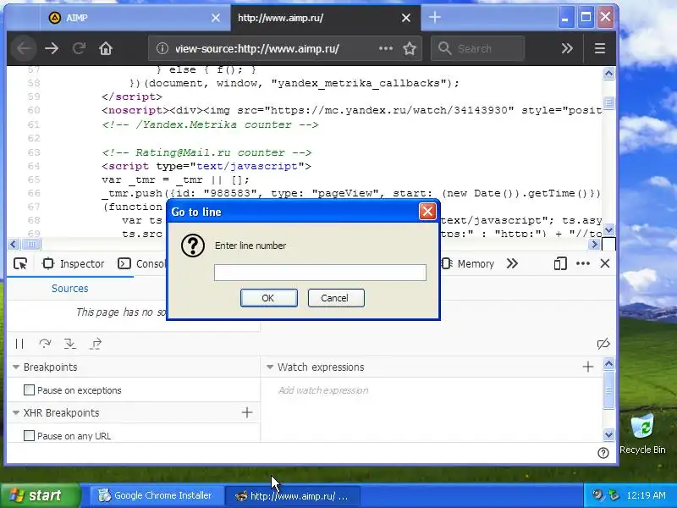Screen dimensions: 677x508
Task: Toggle deactivate breakpoints icon
Action: coord(603,344)
